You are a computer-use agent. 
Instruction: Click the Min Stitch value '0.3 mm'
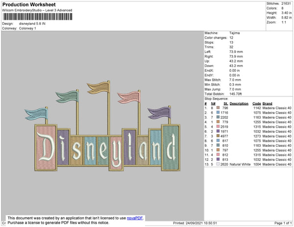[235, 85]
